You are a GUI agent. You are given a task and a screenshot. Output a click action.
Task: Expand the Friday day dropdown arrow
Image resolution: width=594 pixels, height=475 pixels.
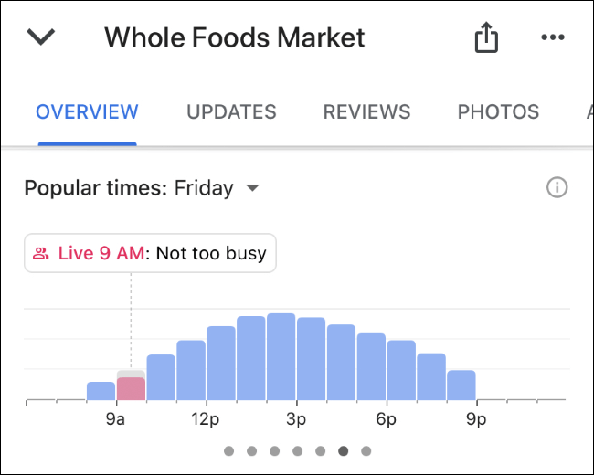(x=252, y=187)
